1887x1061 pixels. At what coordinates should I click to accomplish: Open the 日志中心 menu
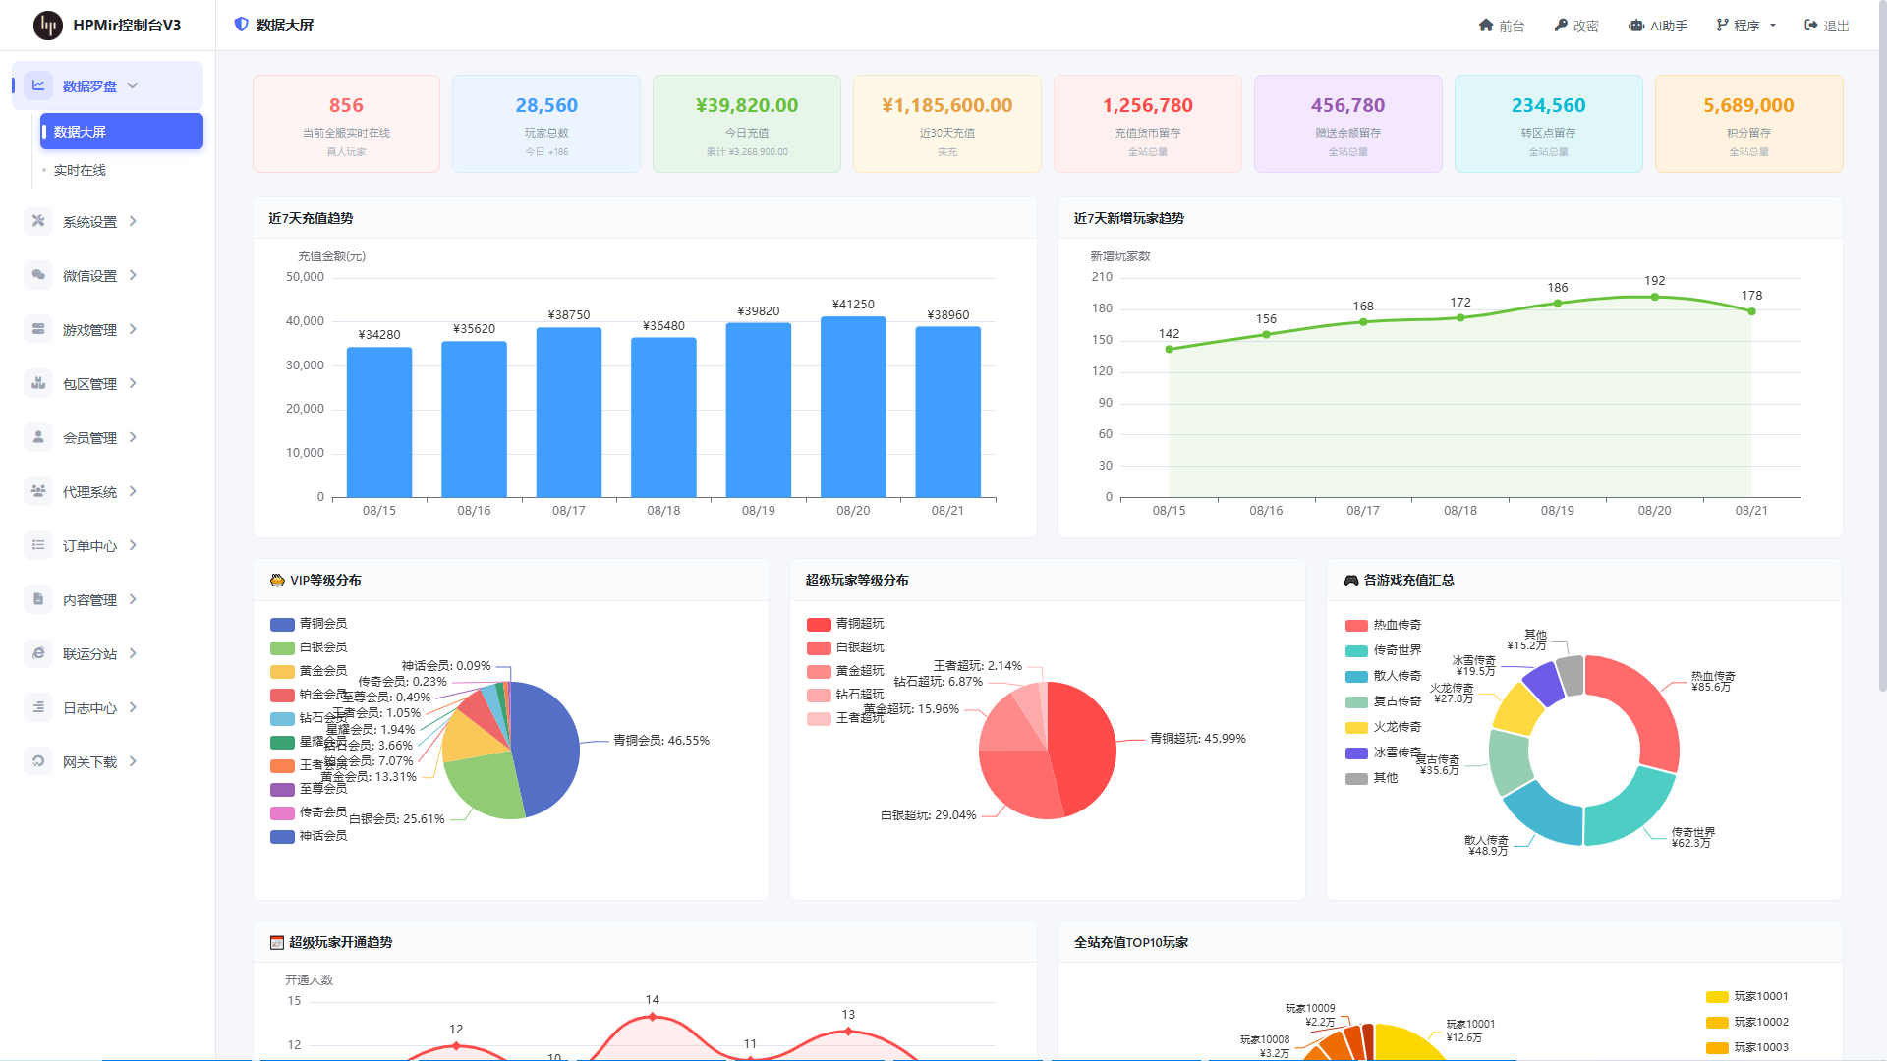[108, 707]
